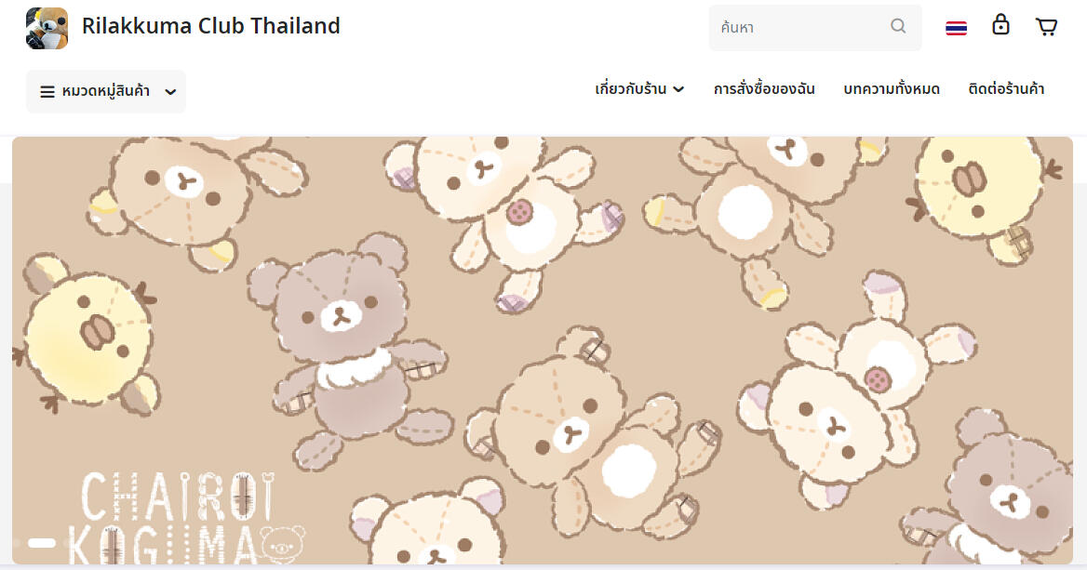Viewport: 1087px width, 570px height.
Task: Click the hamburger icon beside หมวดหมู่สินค้า
Action: 47,91
